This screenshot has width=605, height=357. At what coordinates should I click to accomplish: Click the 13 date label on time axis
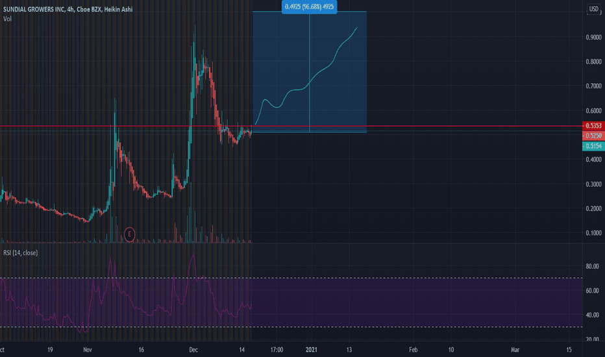[x=349, y=350]
